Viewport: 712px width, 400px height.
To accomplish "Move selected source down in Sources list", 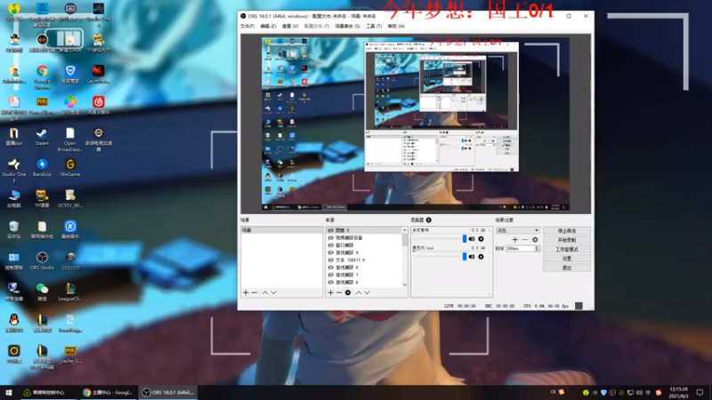I will pos(367,292).
